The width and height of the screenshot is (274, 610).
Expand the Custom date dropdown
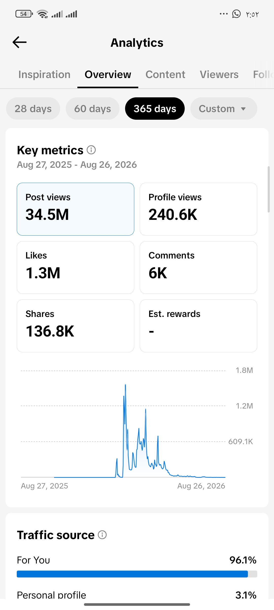[224, 109]
